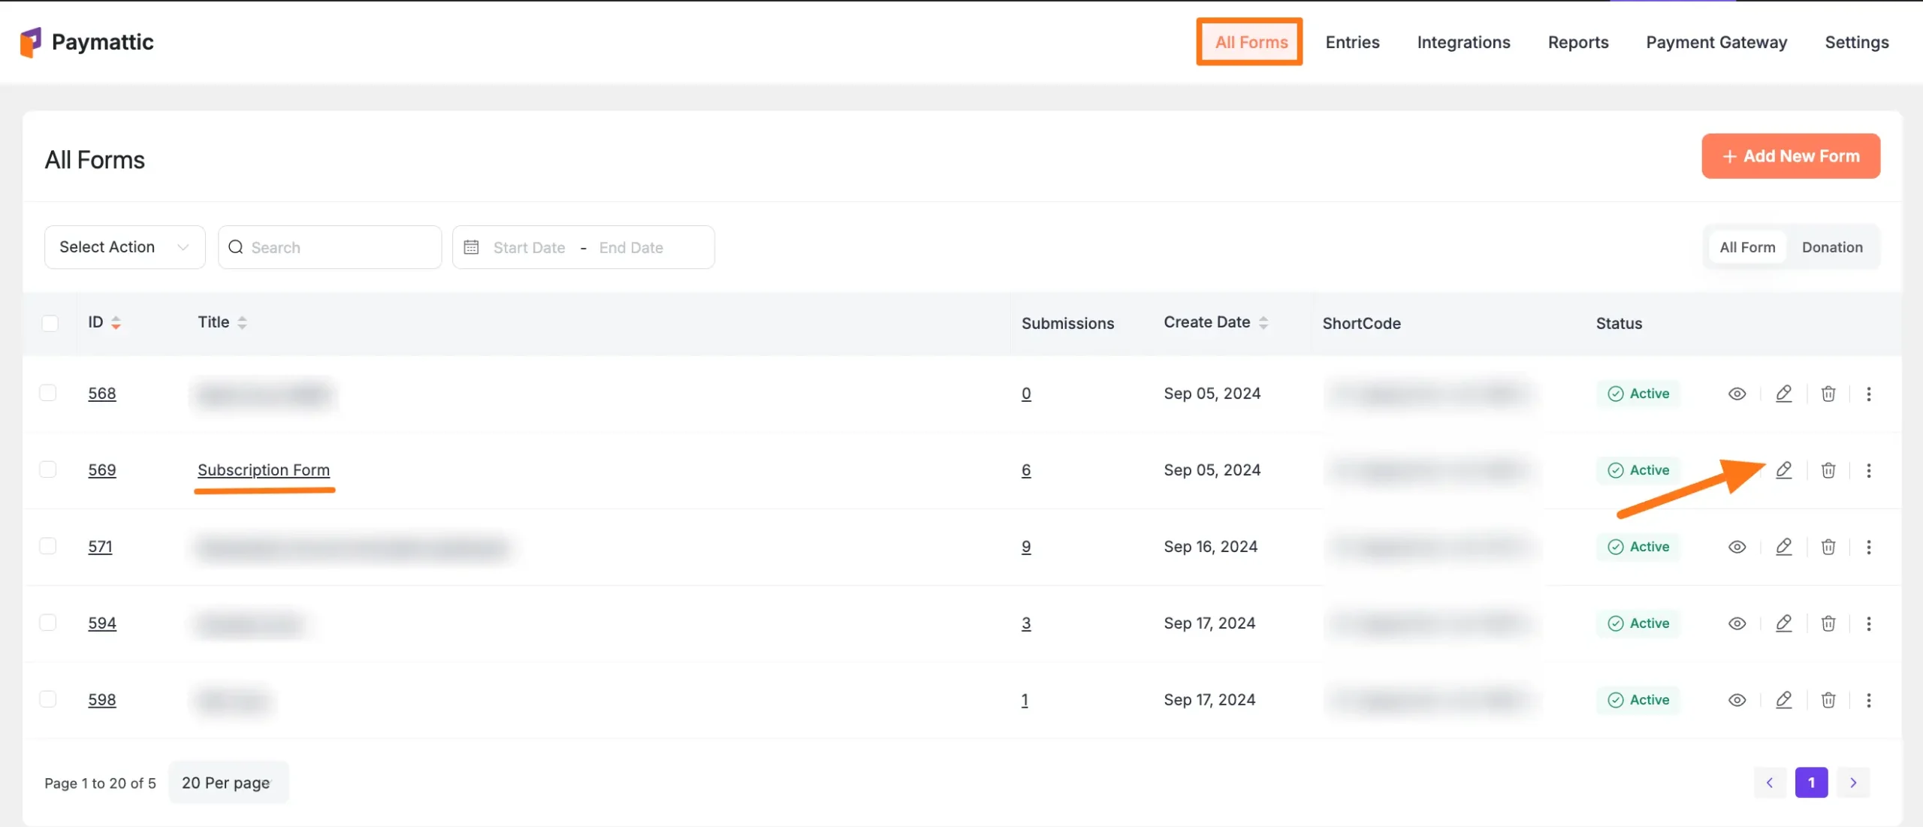
Task: Click the Add New Form button
Action: pos(1791,156)
